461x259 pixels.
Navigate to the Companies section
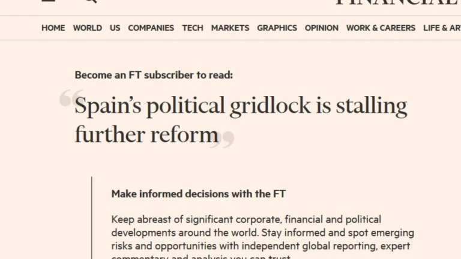pos(151,28)
